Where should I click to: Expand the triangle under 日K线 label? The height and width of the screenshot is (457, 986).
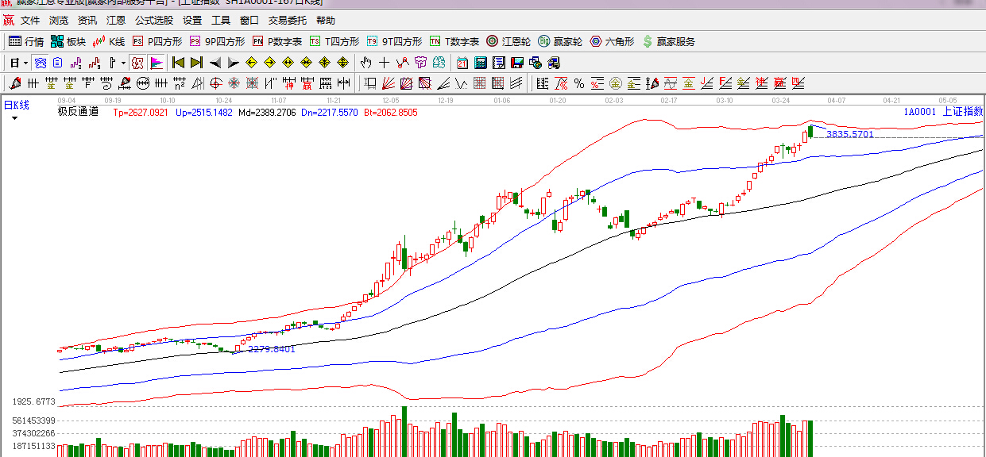[14, 118]
